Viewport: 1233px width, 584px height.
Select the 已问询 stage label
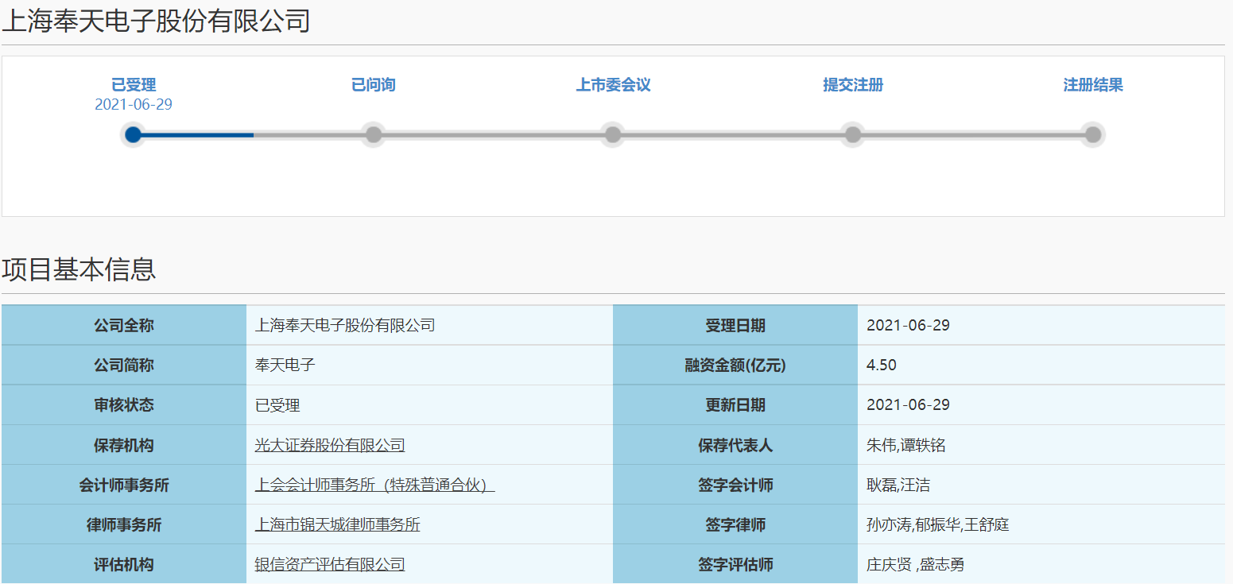tap(374, 85)
